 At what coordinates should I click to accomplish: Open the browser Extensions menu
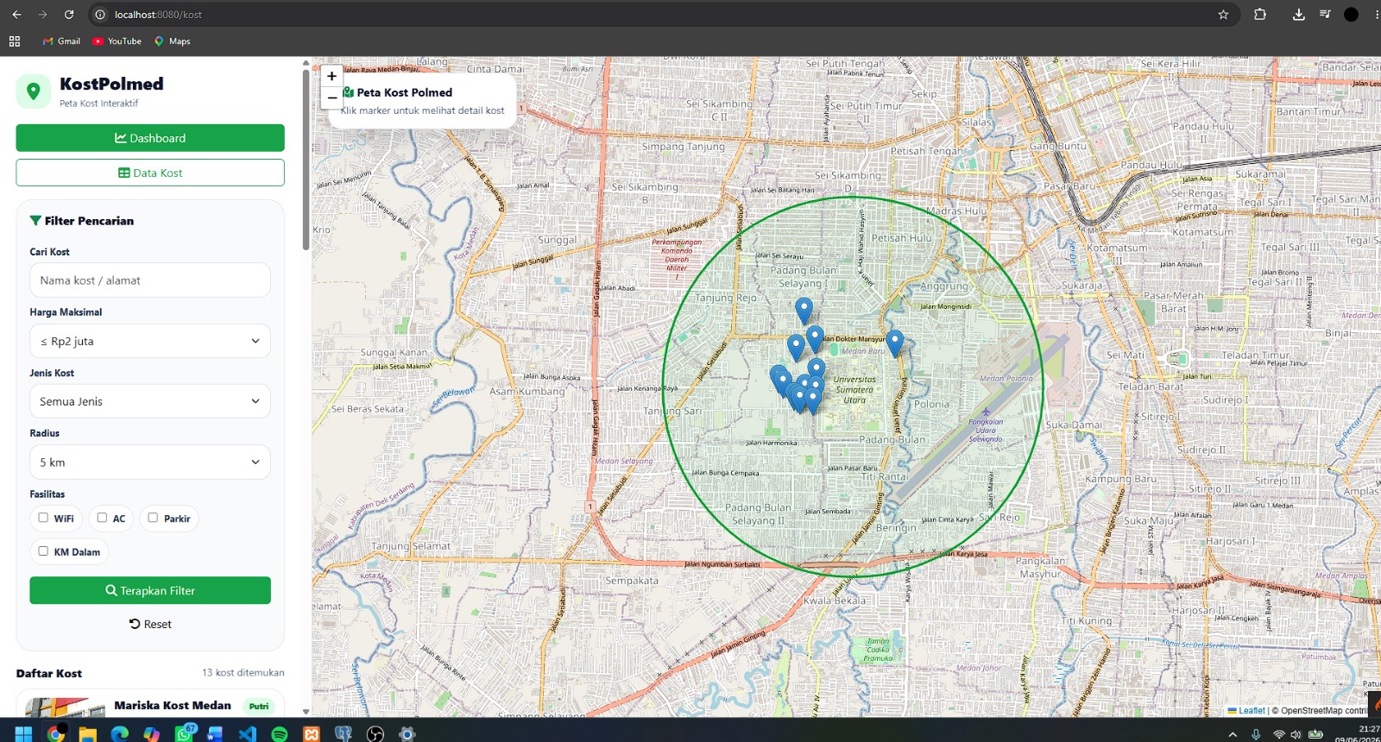(1260, 15)
